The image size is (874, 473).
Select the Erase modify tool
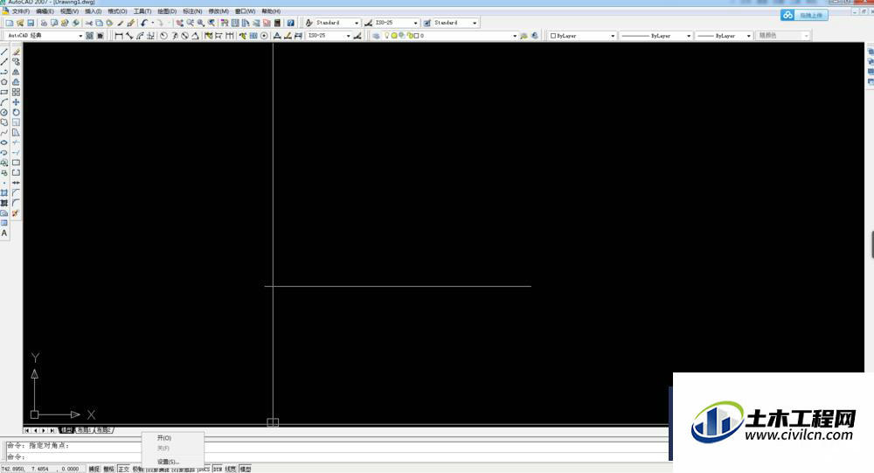click(16, 52)
